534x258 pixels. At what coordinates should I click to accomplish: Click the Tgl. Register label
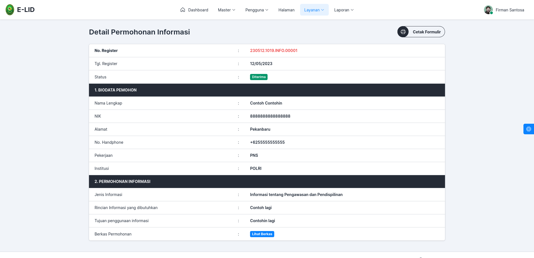point(106,64)
